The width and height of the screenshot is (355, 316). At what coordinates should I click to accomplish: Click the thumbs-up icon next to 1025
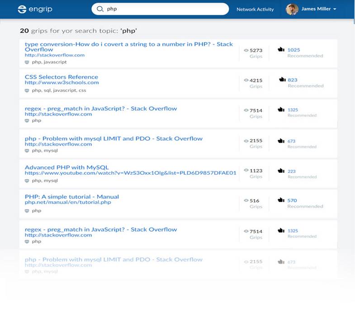tap(281, 49)
